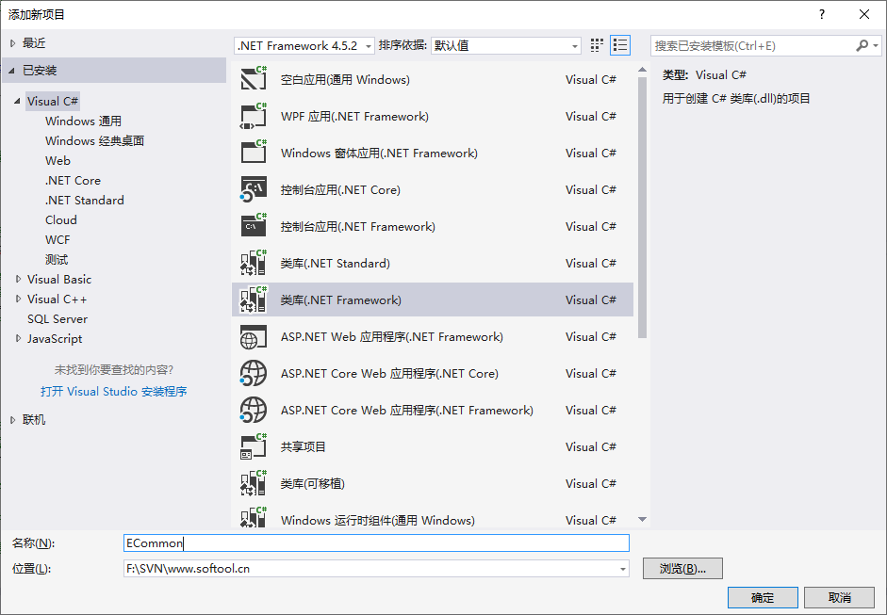Viewport: 887px width, 615px height.
Task: Click the 搜索已安装模板 search box
Action: coord(753,46)
